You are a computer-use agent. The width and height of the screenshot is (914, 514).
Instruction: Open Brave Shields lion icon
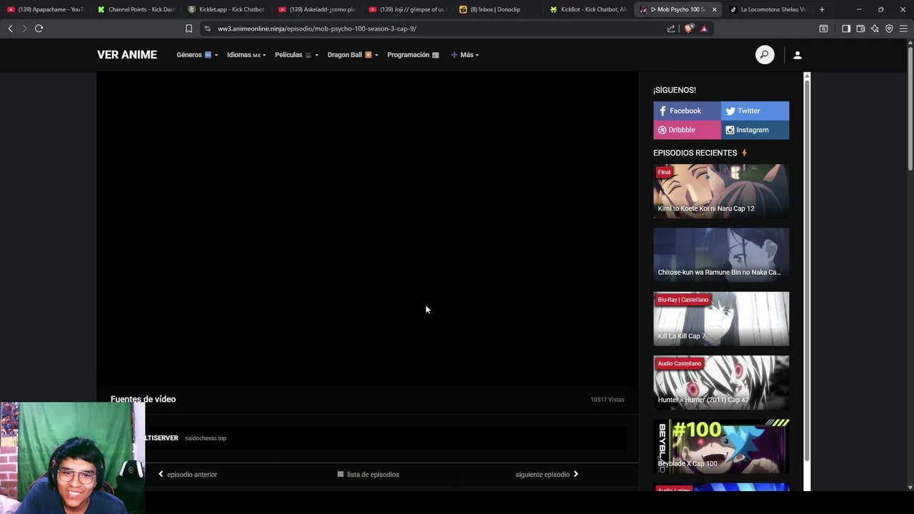tap(688, 29)
